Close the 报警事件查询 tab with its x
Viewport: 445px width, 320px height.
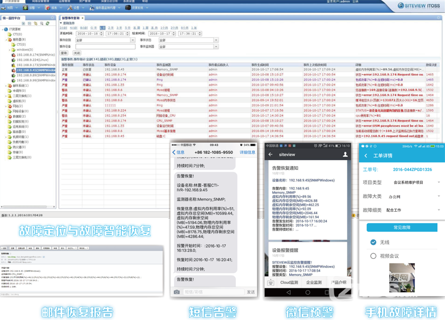tap(82, 18)
